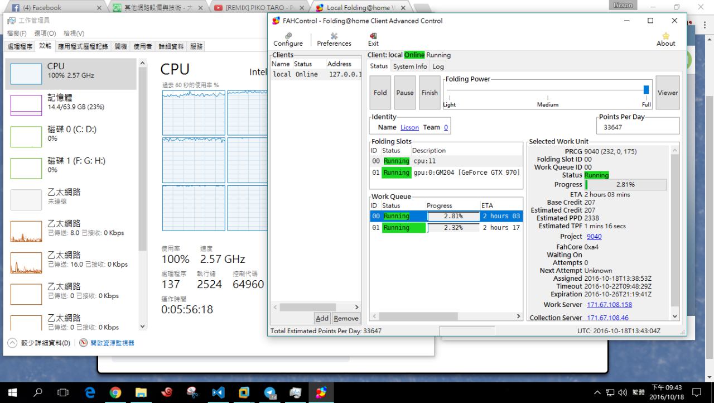Click Add client button
Viewport: 714px width, 403px height.
click(322, 318)
